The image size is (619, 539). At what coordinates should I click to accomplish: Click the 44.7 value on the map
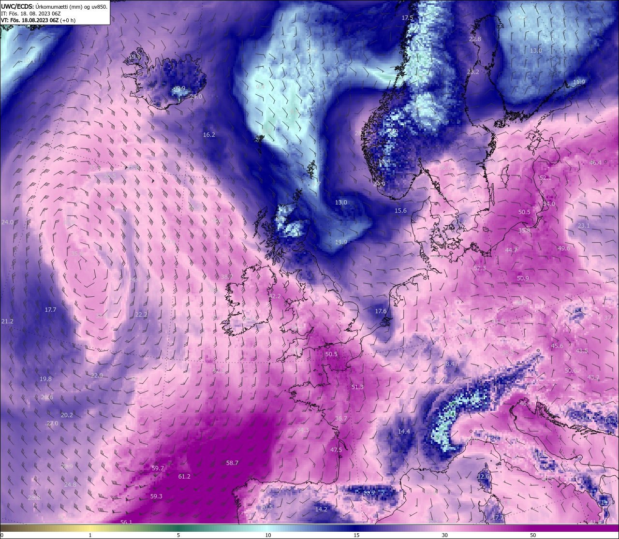[x=511, y=250]
